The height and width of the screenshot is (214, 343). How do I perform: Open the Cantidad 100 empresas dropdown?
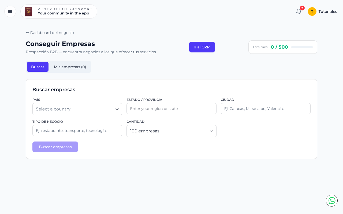(171, 131)
